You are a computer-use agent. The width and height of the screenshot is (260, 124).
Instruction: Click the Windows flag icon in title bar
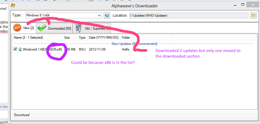click(12, 6)
